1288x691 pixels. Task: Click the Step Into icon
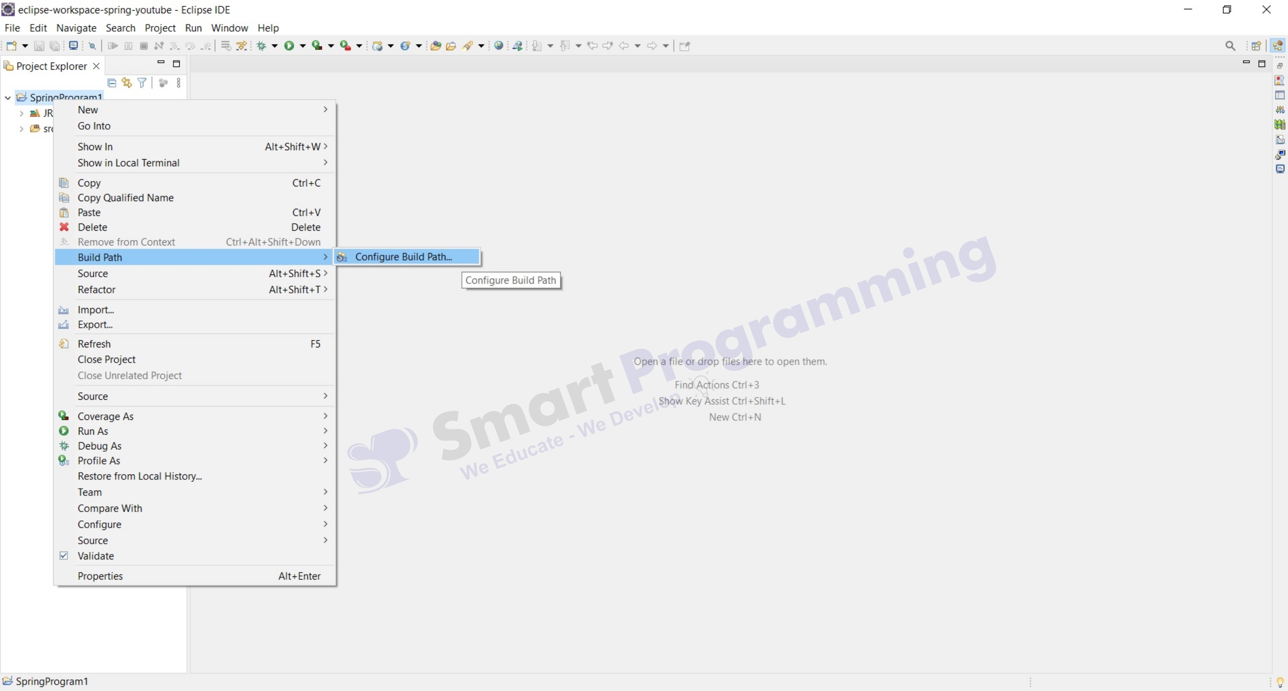point(174,46)
